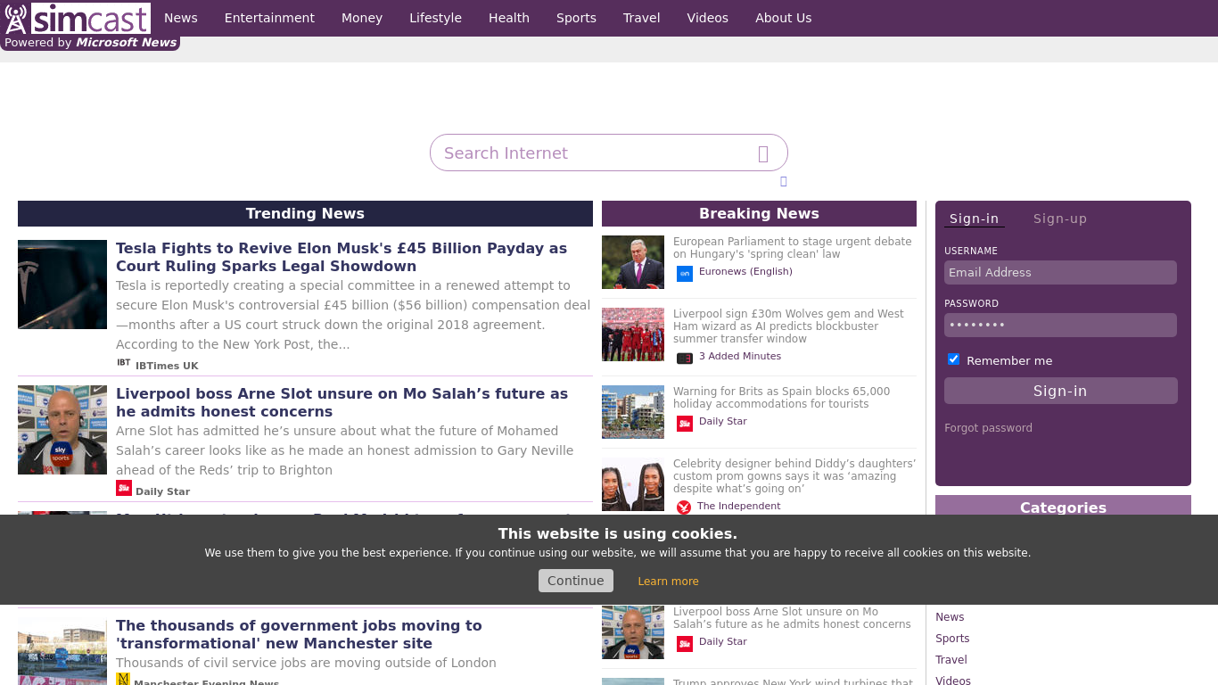Click the search magnifier icon
This screenshot has height=685, width=1218.
pos(763,153)
